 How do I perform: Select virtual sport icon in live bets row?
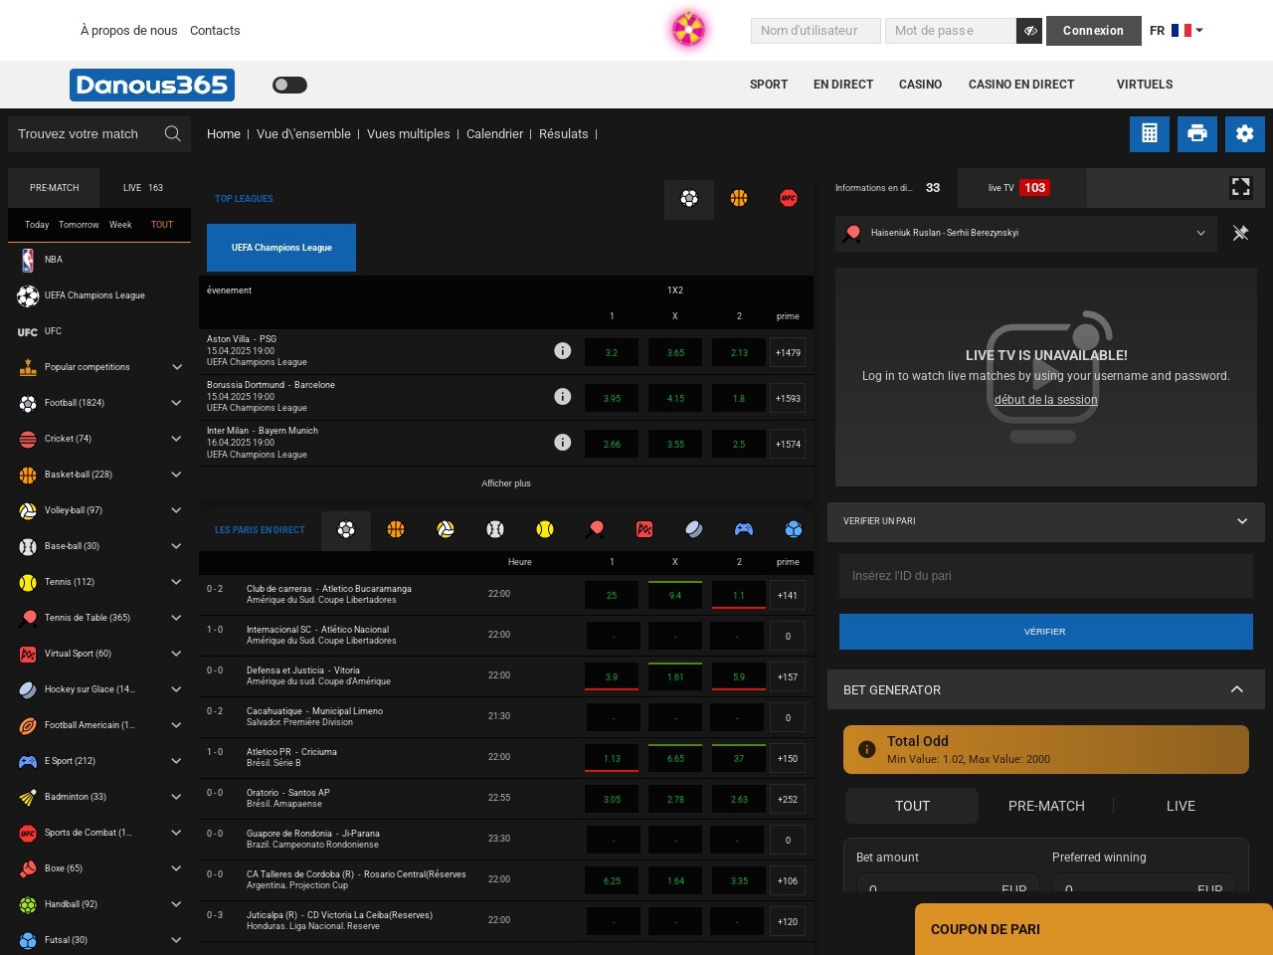point(644,530)
